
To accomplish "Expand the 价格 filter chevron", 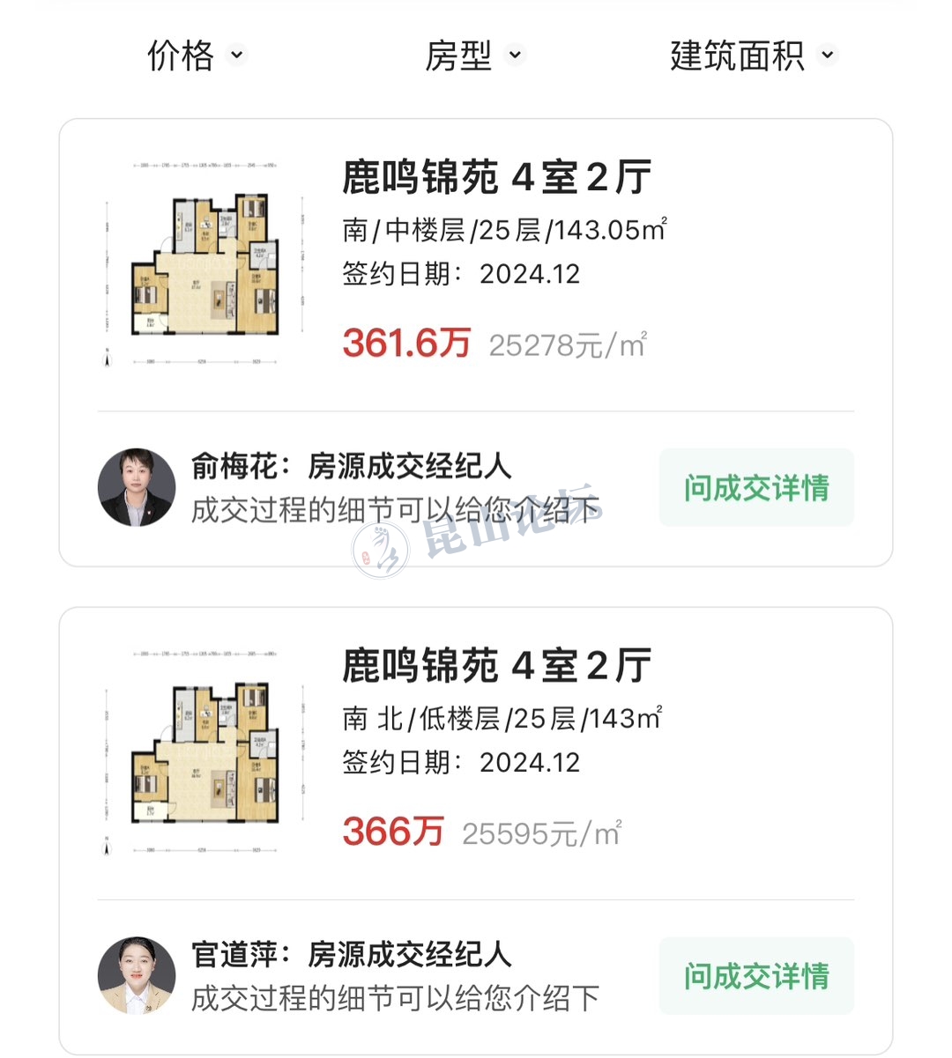I will click(x=236, y=55).
